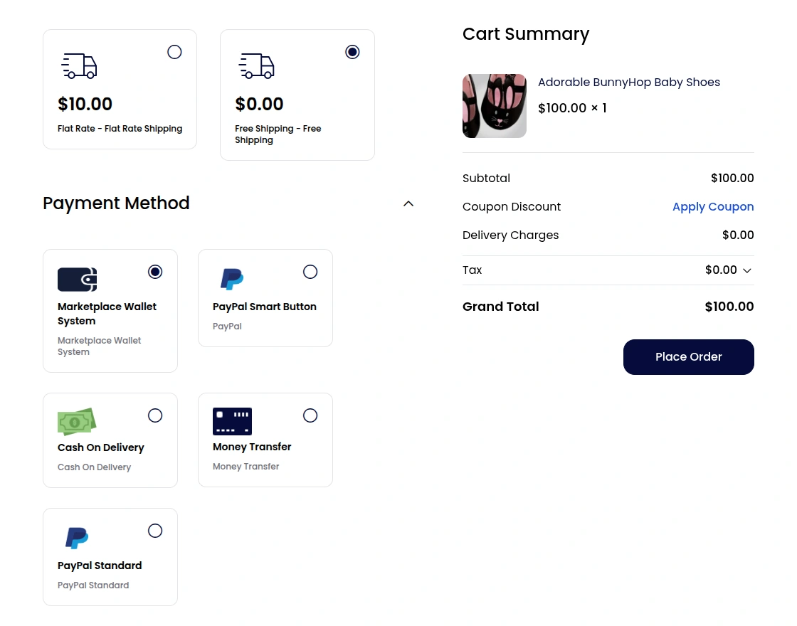The height and width of the screenshot is (626, 797).
Task: Click the Free Shipping truck icon
Action: click(256, 66)
